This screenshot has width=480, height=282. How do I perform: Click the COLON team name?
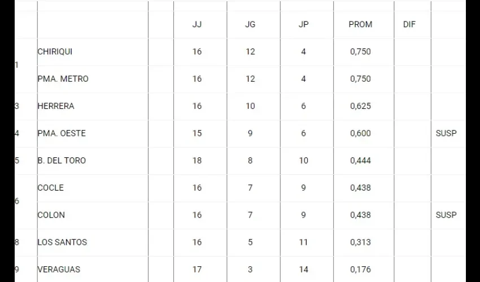coord(51,215)
